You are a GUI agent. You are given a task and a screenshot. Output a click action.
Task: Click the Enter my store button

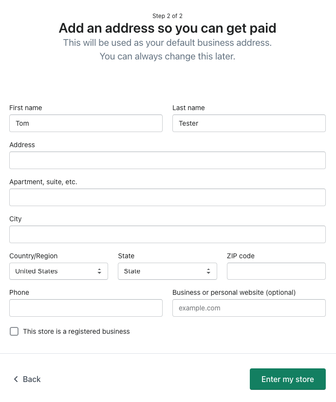pos(288,379)
